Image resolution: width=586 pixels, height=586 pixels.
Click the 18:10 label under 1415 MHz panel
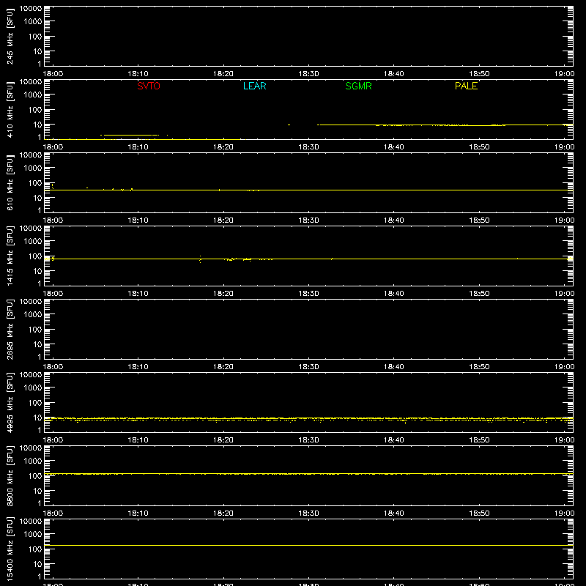138,294
